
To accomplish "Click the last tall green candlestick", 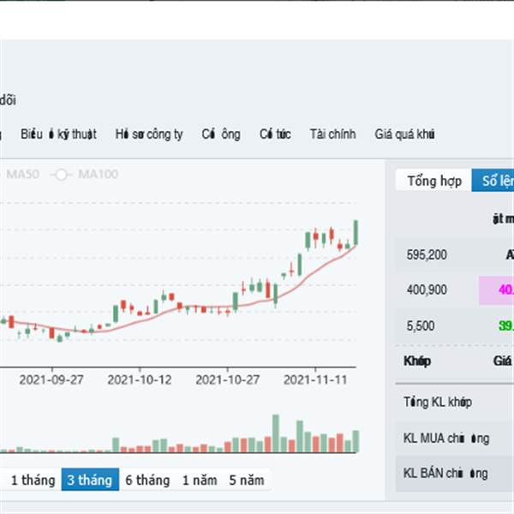I will [356, 232].
